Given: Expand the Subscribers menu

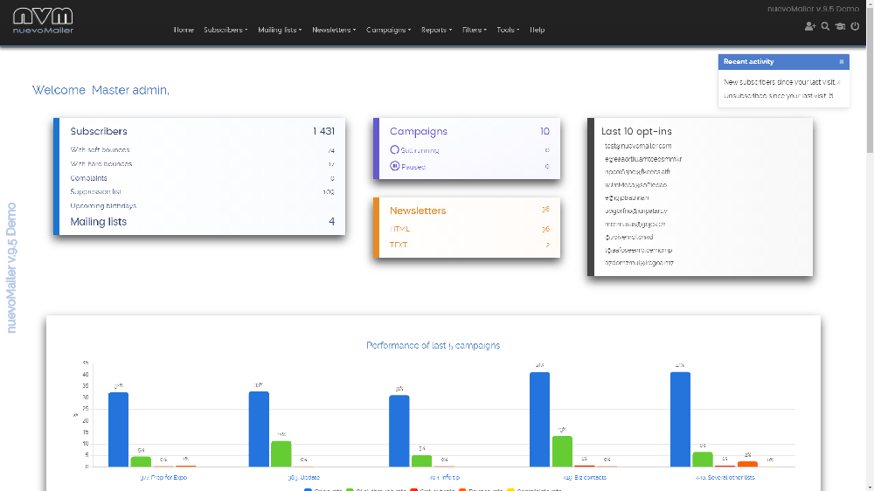Looking at the screenshot, I should click(x=225, y=30).
